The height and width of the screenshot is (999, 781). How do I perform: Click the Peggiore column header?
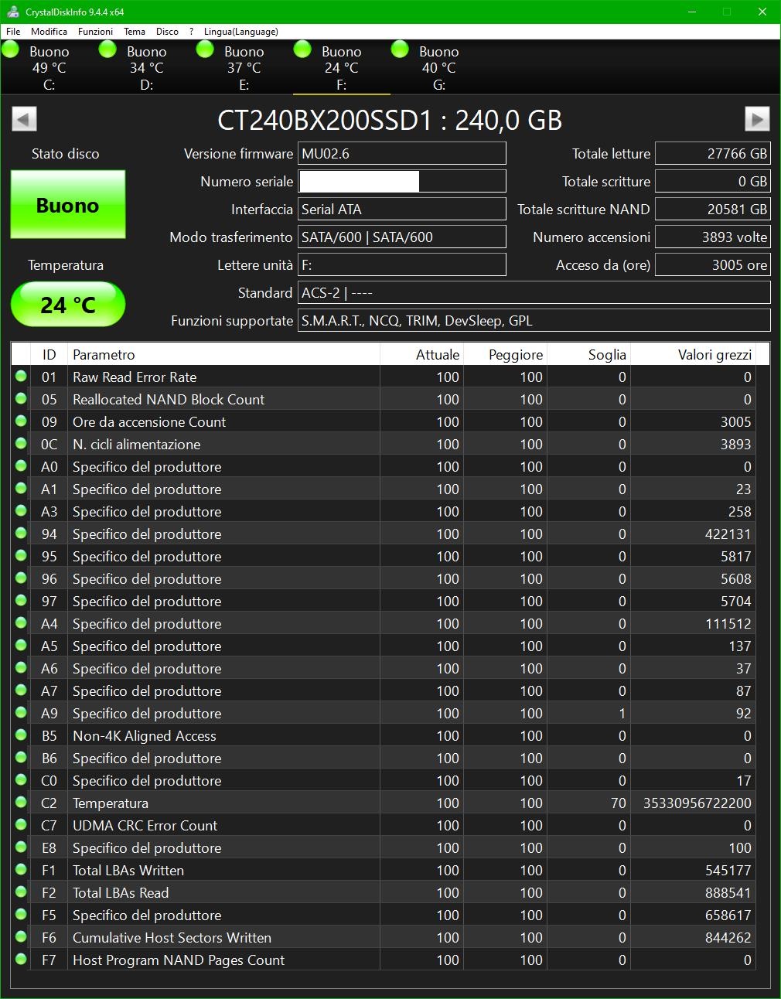[x=505, y=354]
